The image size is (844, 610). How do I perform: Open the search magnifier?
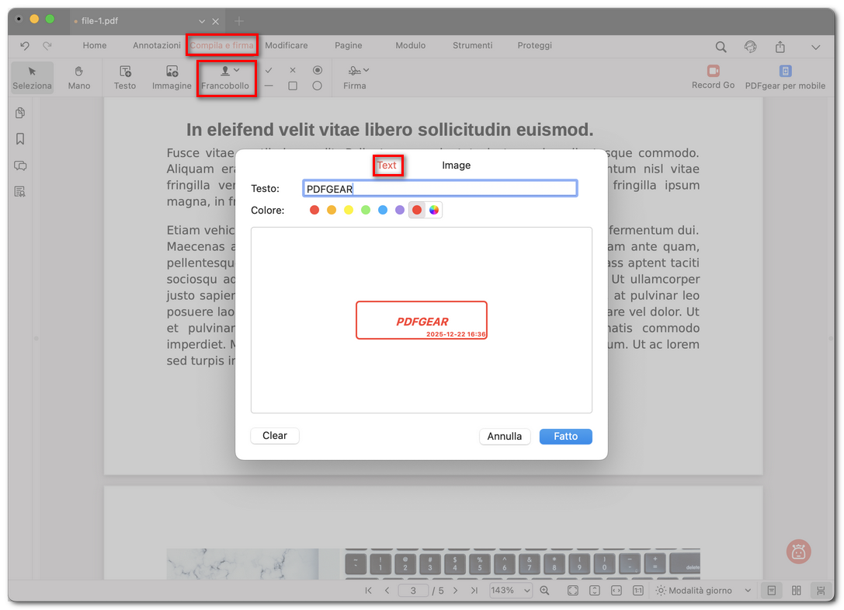tap(721, 47)
